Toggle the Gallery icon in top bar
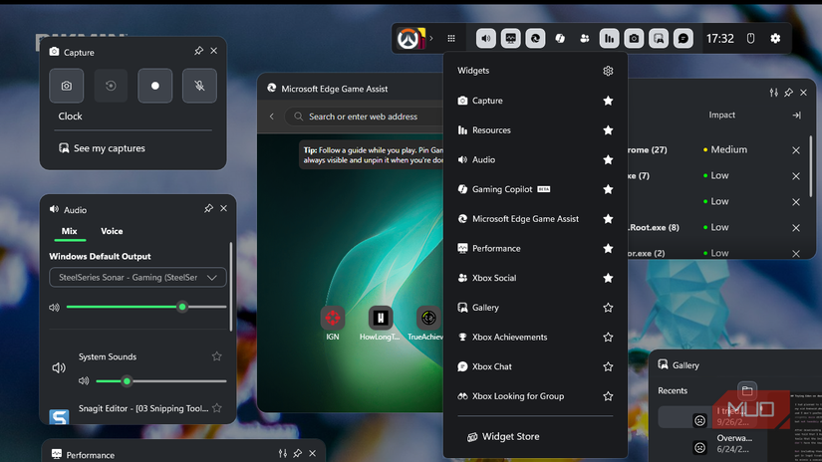The width and height of the screenshot is (822, 462). pos(659,38)
